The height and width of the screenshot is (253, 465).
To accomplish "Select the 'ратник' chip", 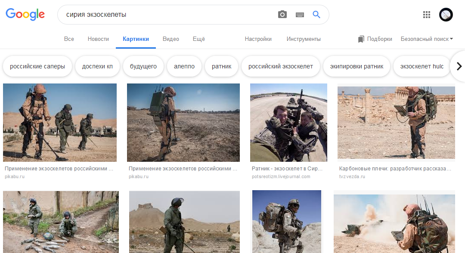I will click(222, 66).
